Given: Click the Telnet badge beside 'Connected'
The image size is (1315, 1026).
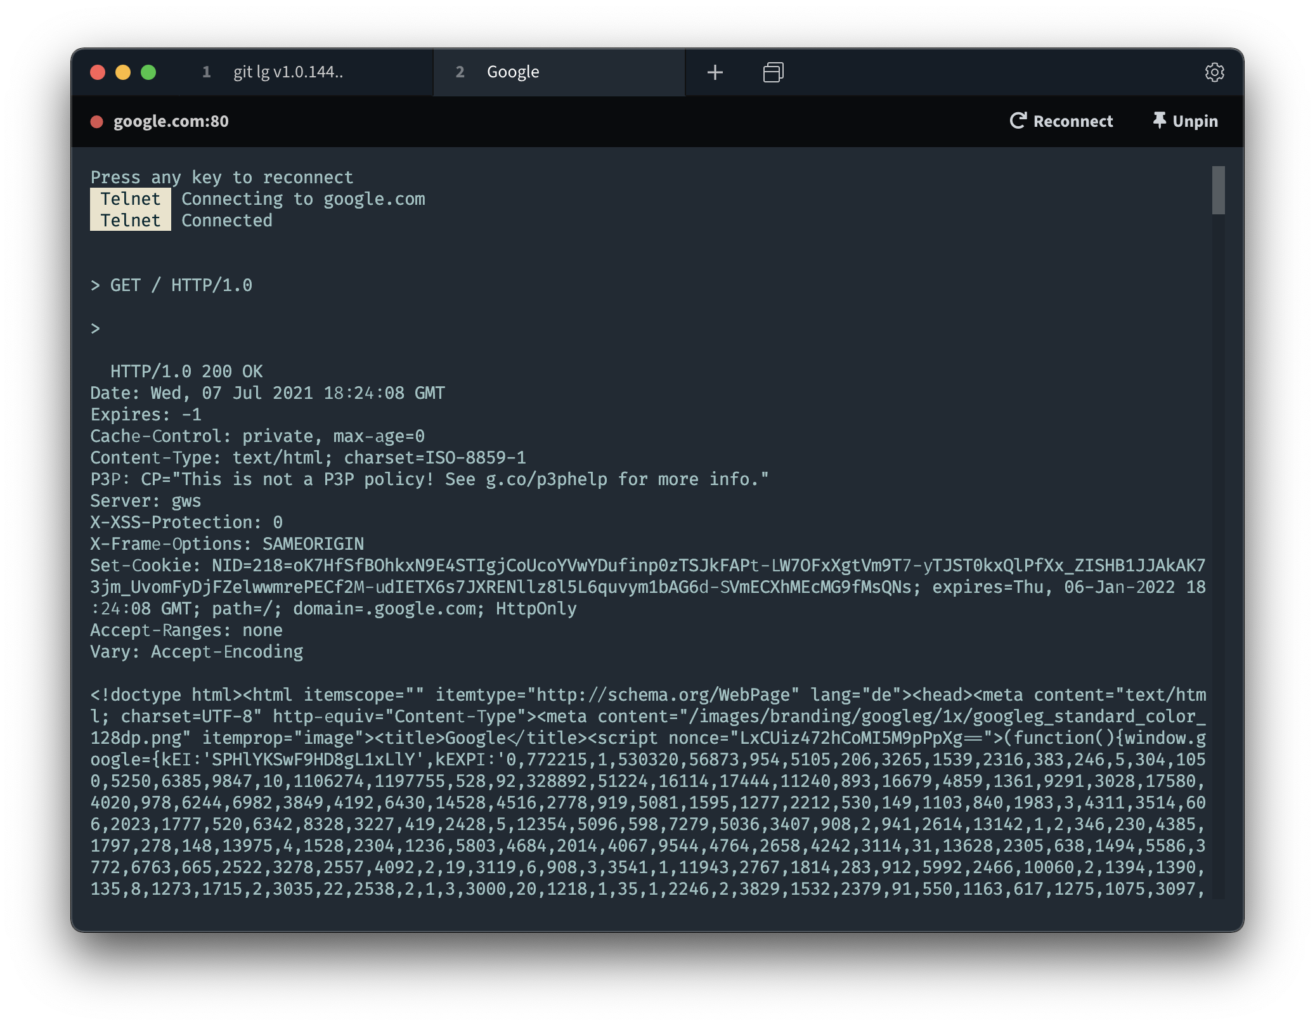Looking at the screenshot, I should [131, 221].
